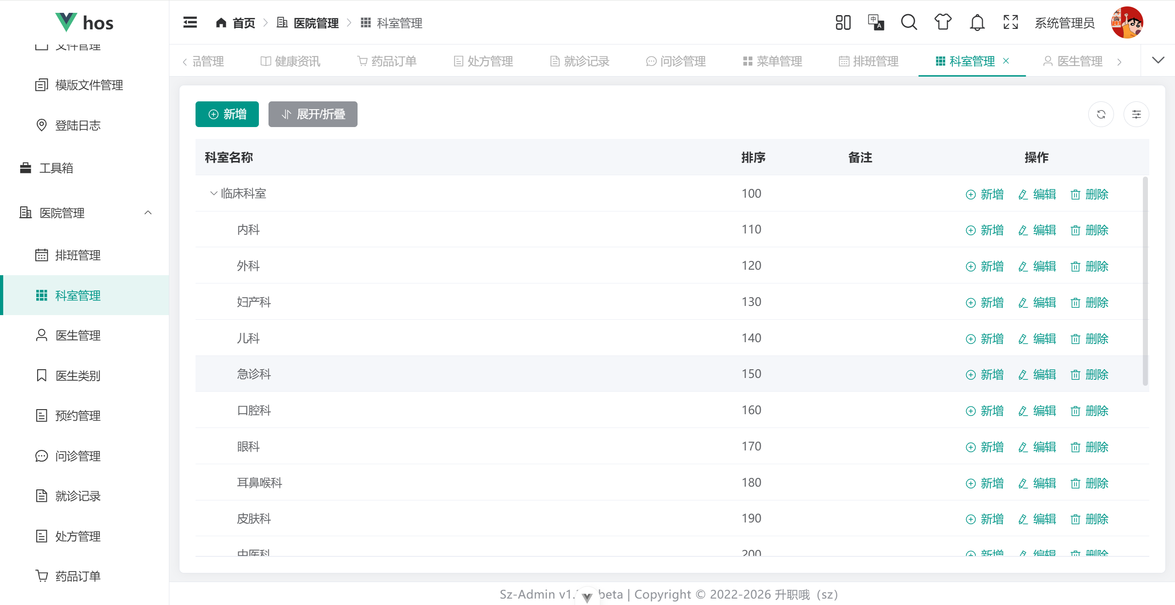Open notifications bell icon
Image resolution: width=1175 pixels, height=605 pixels.
pyautogui.click(x=977, y=22)
